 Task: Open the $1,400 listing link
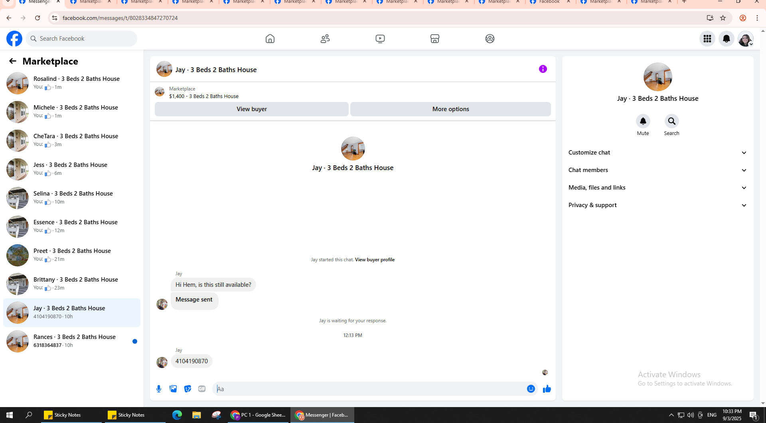pyautogui.click(x=204, y=96)
